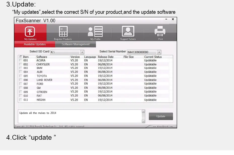Click the scroll-down arrow of description box
This screenshot has width=234, height=155.
click(x=143, y=121)
